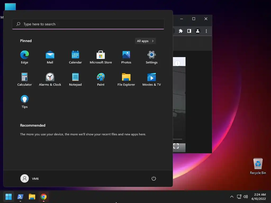Open the Tips app
Screen dimensions: 271x203
click(25, 101)
